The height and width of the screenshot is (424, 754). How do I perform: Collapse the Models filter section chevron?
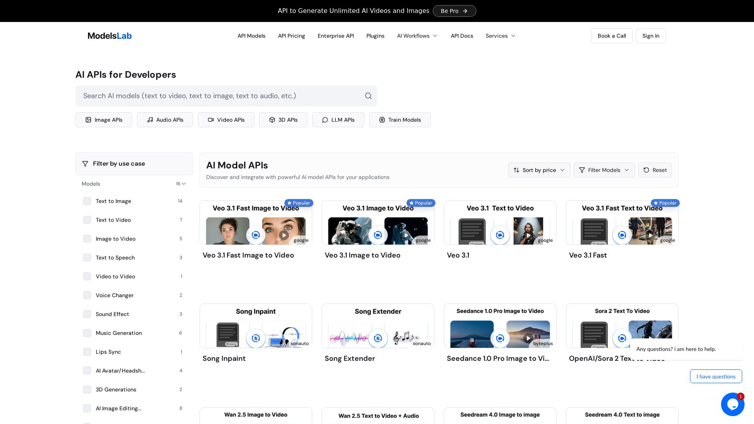(x=184, y=184)
